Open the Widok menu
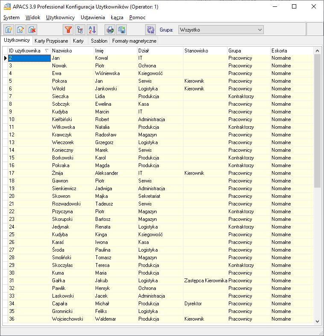 (x=33, y=17)
